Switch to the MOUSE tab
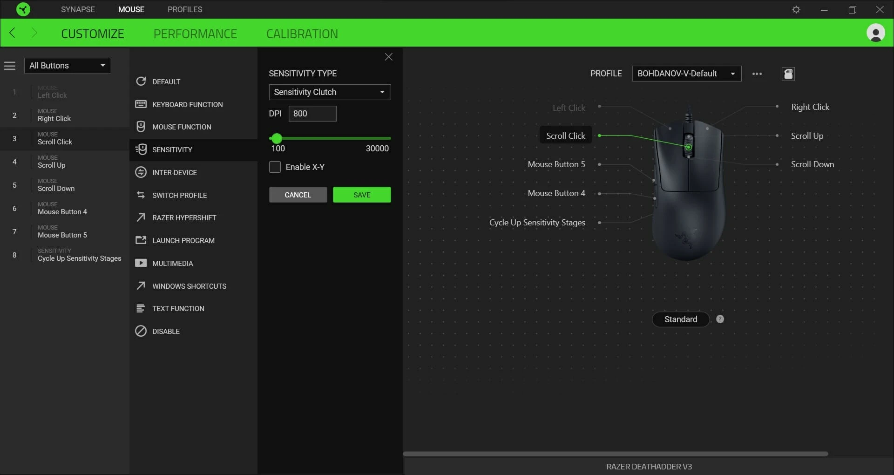Viewport: 894px width, 475px height. point(131,9)
